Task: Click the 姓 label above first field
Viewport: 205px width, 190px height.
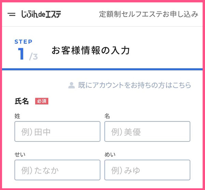Action: click(17, 116)
